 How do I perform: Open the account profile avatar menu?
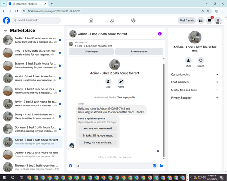point(218,20)
